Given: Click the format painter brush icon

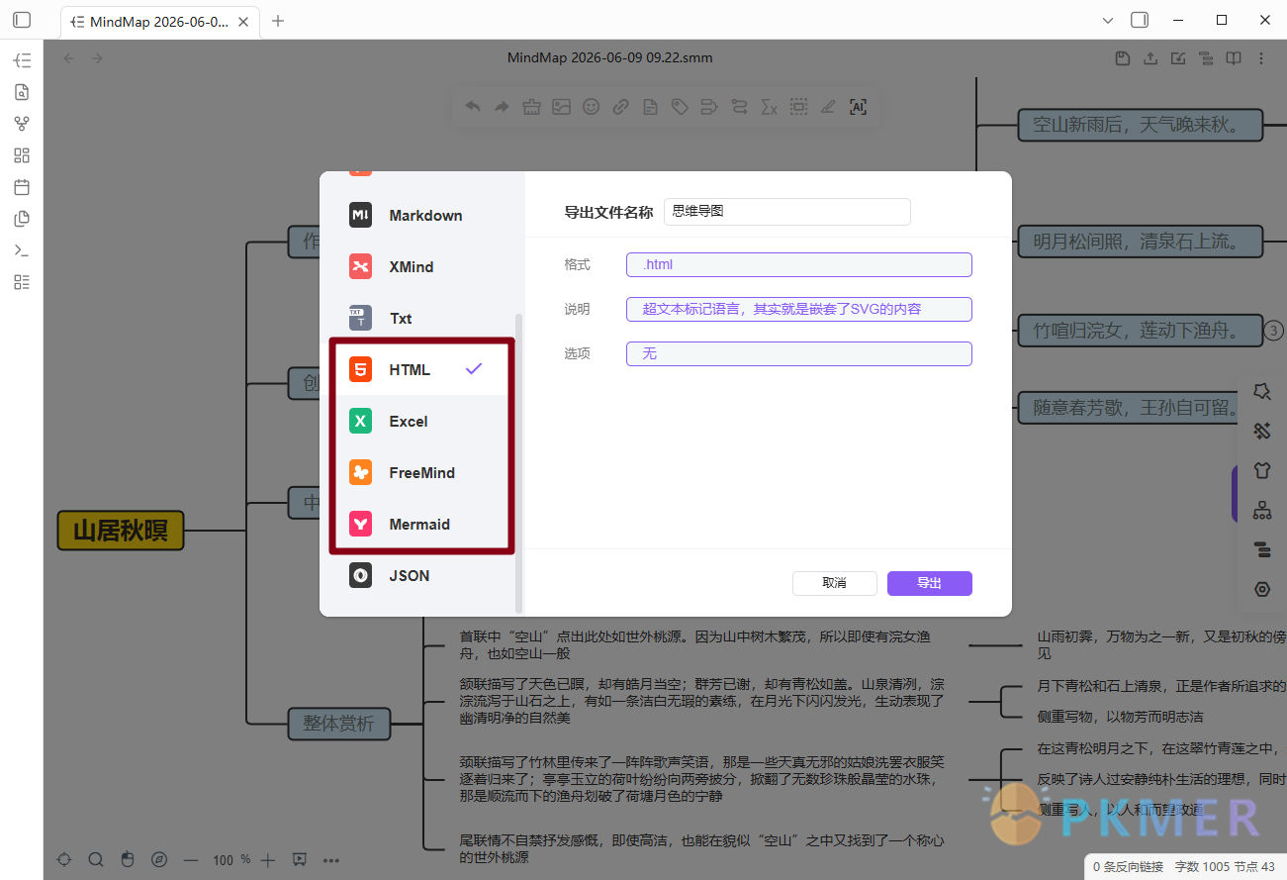Looking at the screenshot, I should click(x=532, y=107).
